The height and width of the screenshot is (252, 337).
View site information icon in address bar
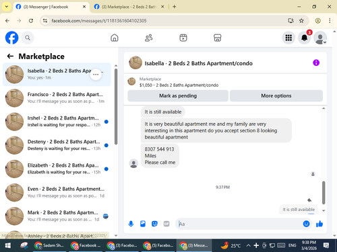(x=45, y=21)
